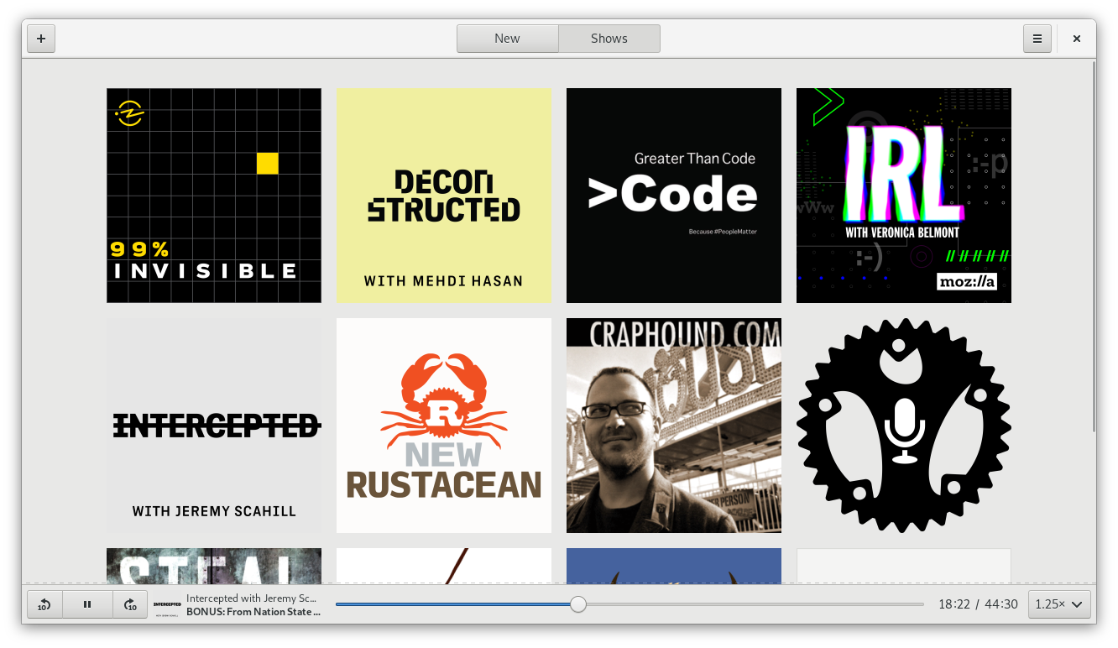Expand the 1.25× playback speed dropdown
This screenshot has height=648, width=1118.
click(1058, 604)
